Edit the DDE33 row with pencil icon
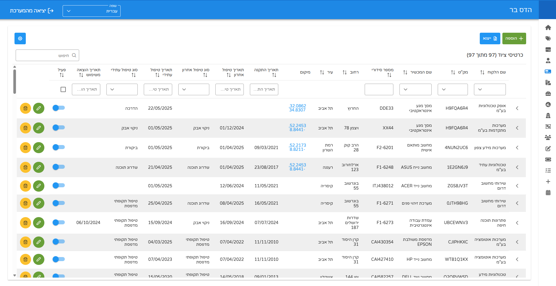This screenshot has height=286, width=556. [x=39, y=108]
